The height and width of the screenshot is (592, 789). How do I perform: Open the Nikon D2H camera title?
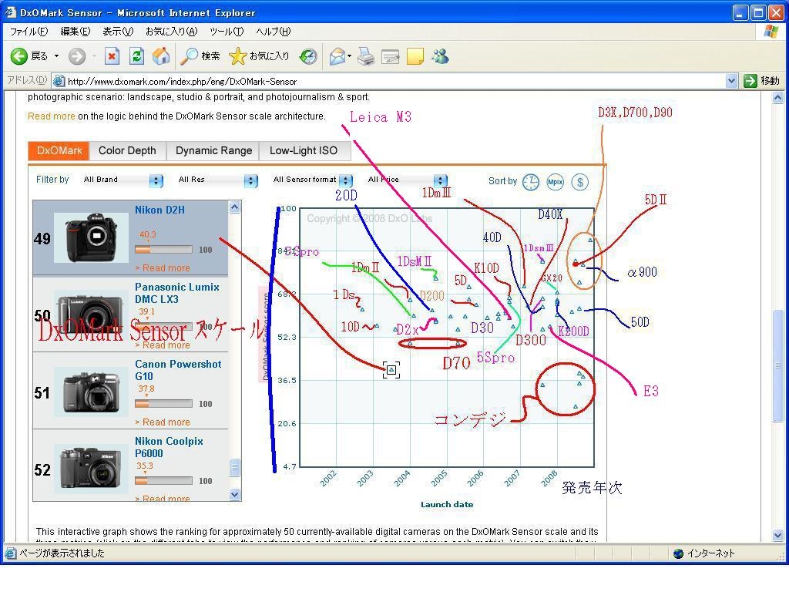pyautogui.click(x=159, y=210)
